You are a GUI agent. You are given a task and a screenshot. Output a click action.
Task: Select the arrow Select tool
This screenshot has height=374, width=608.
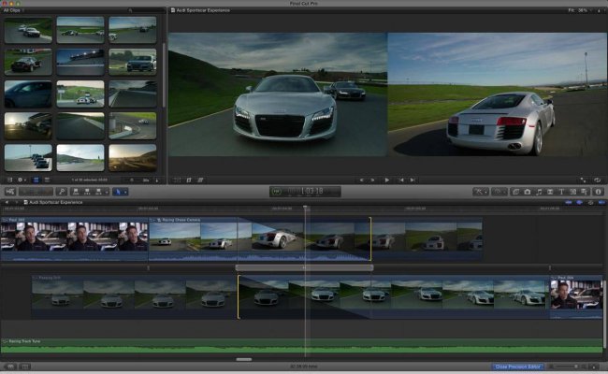click(118, 192)
